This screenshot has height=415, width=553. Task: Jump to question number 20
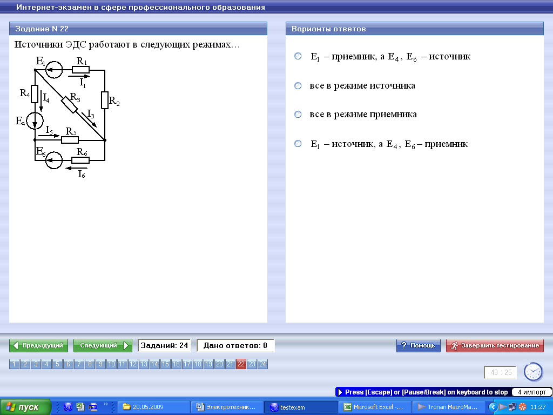(x=220, y=364)
